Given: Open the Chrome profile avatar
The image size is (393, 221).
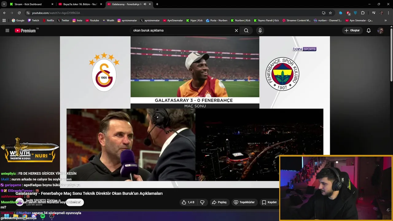Looking at the screenshot, I should tap(381, 13).
